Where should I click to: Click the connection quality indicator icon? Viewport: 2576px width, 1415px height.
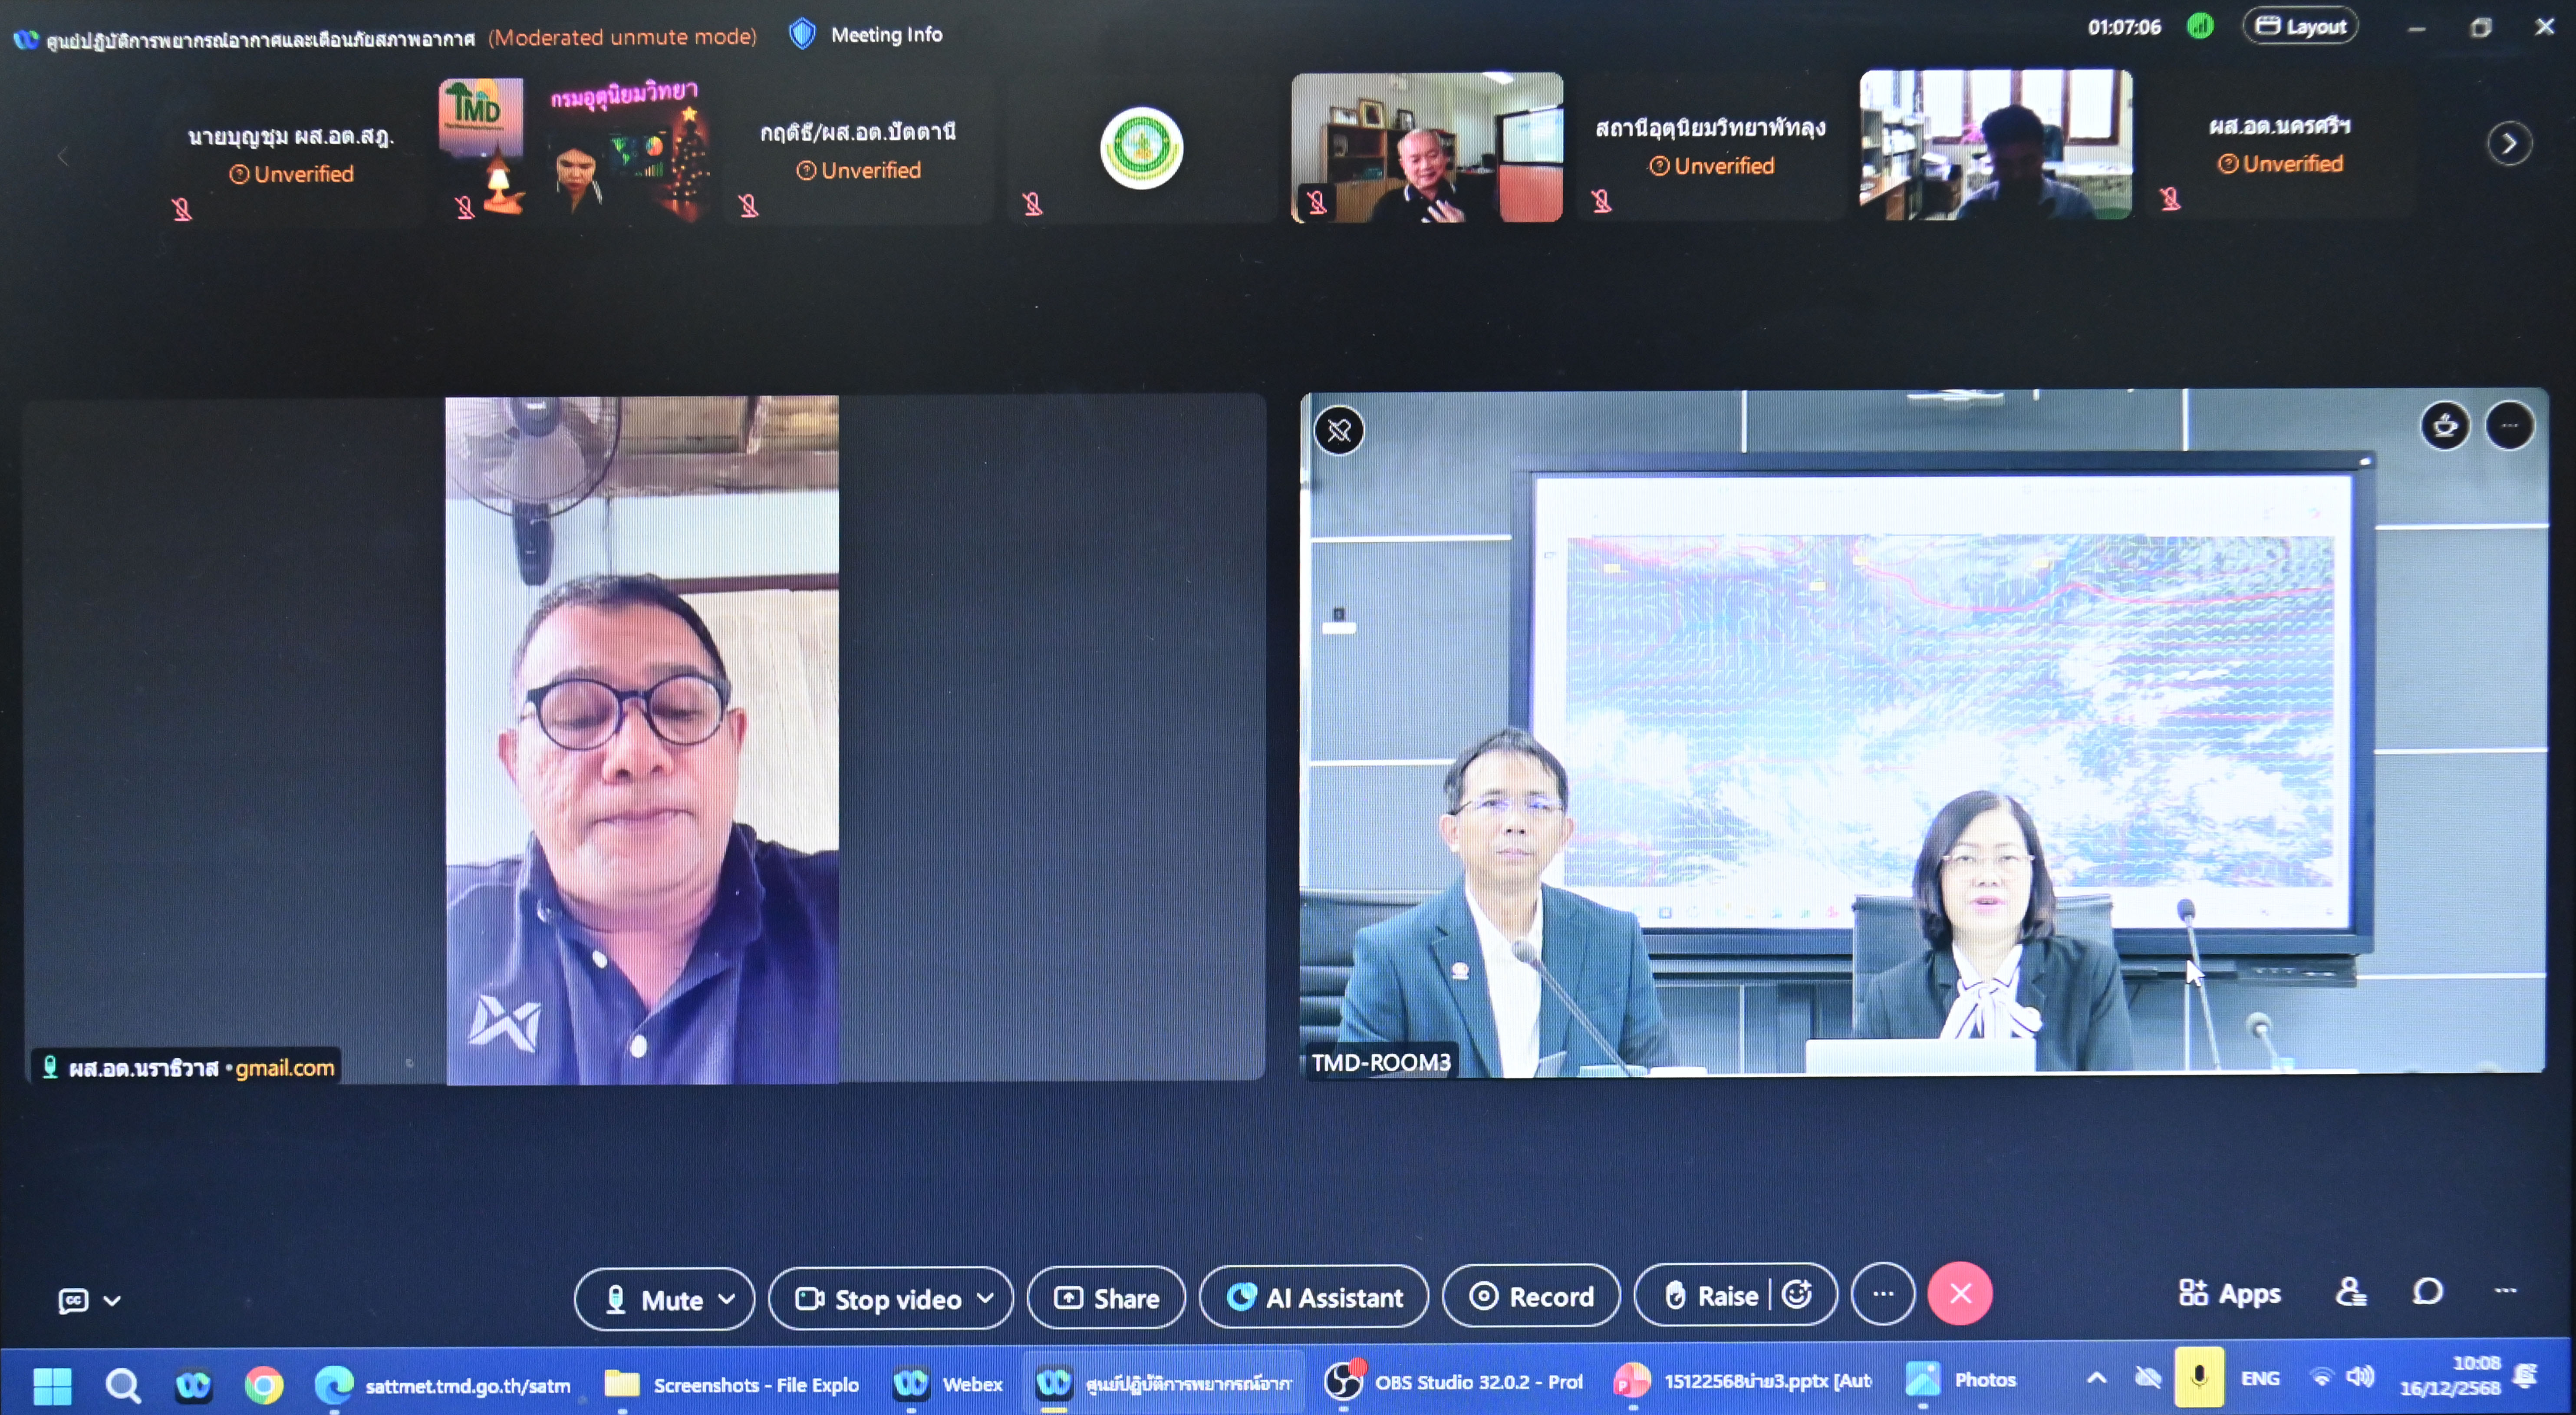coord(2199,26)
